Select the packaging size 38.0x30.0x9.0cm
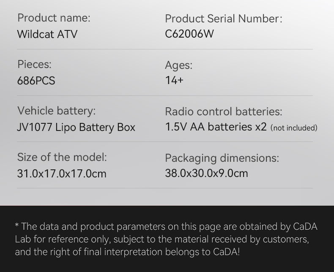 (206, 173)
